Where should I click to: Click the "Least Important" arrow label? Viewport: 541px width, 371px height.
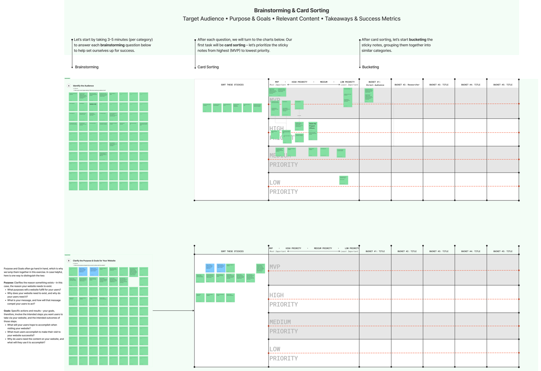coord(349,84)
